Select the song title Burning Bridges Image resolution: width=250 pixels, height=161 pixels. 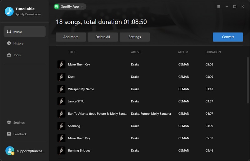(x=79, y=151)
